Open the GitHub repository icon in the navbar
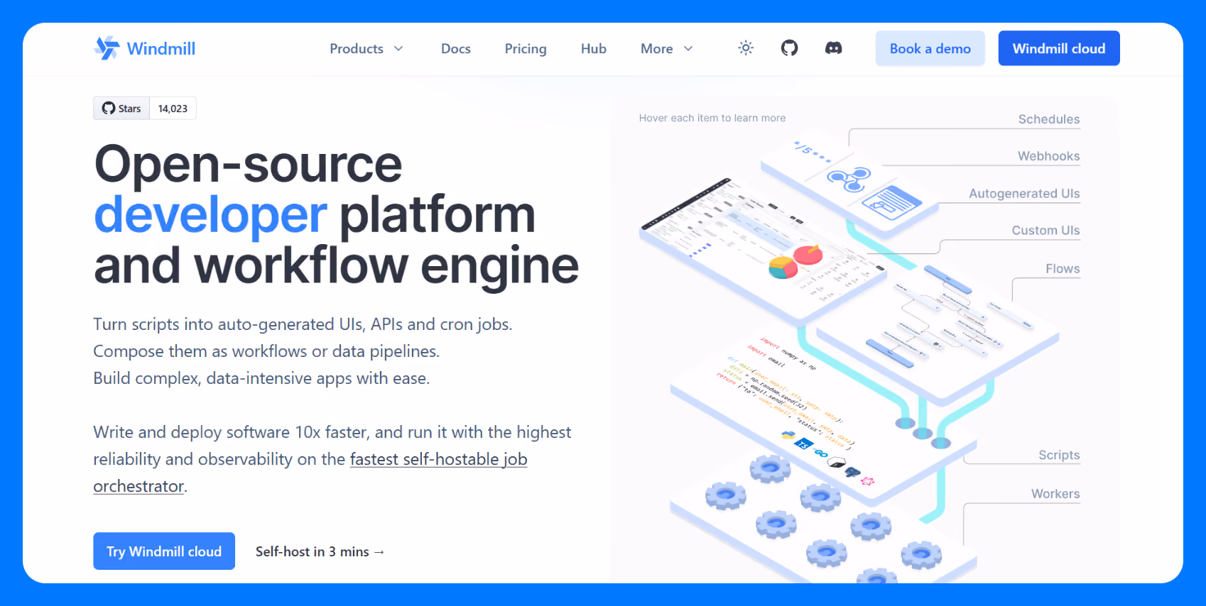 coord(789,48)
